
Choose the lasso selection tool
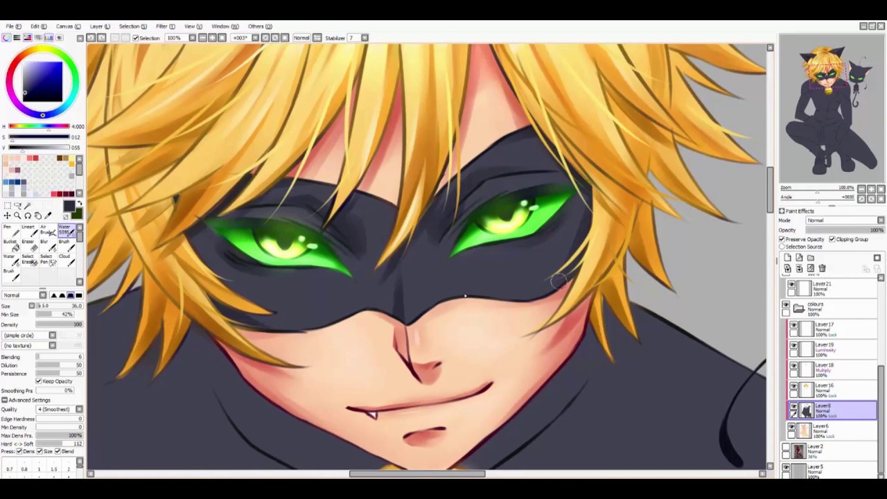[x=17, y=206]
